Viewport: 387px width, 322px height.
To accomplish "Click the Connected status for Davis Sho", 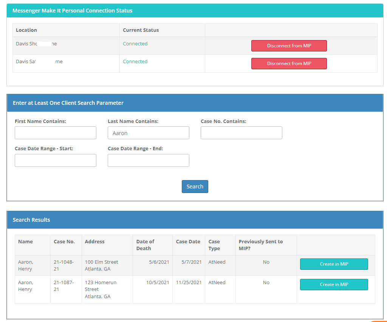I will click(x=135, y=44).
